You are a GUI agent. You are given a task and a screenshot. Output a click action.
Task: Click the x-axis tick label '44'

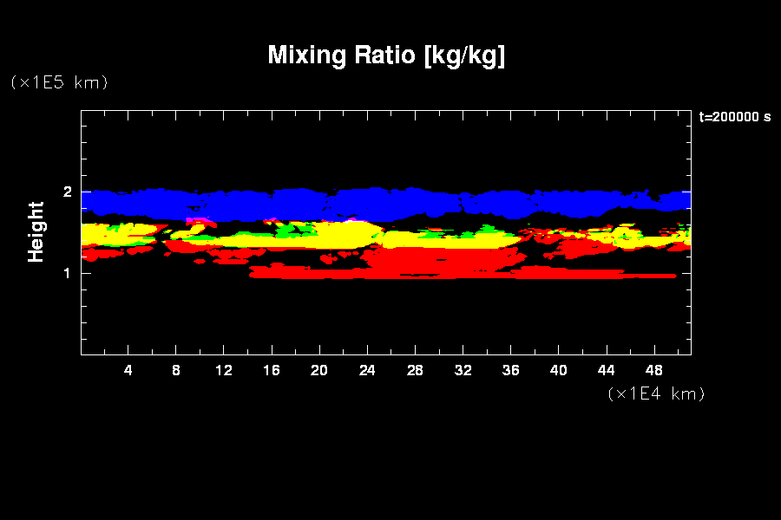click(x=607, y=370)
